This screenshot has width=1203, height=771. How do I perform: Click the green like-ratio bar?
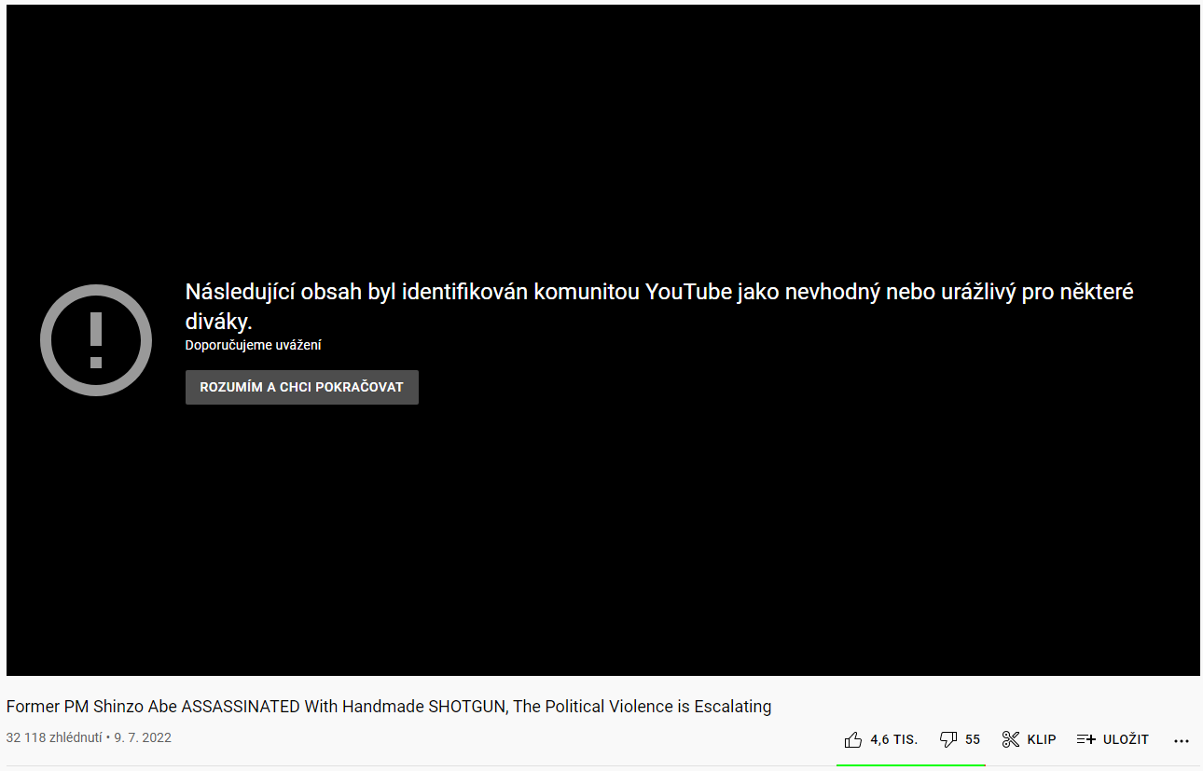point(910,764)
